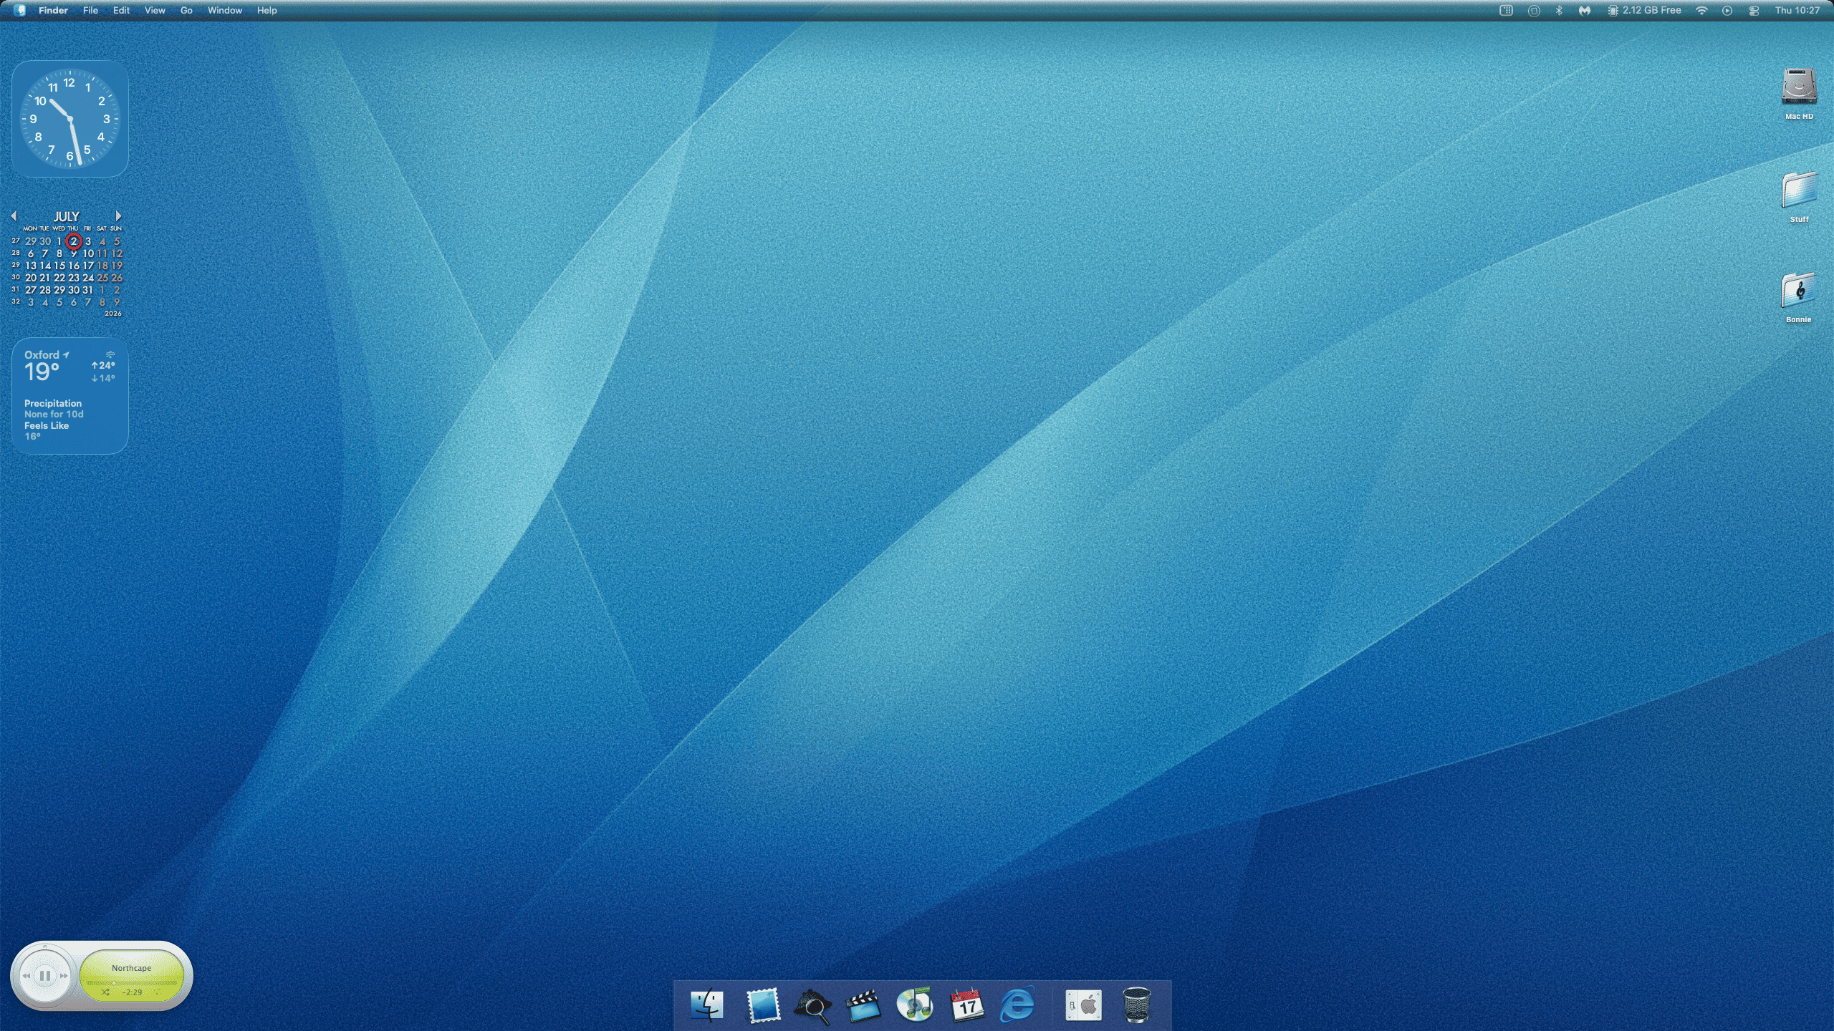The width and height of the screenshot is (1834, 1031).
Task: Open the Oxford weather widget
Action: [70, 396]
